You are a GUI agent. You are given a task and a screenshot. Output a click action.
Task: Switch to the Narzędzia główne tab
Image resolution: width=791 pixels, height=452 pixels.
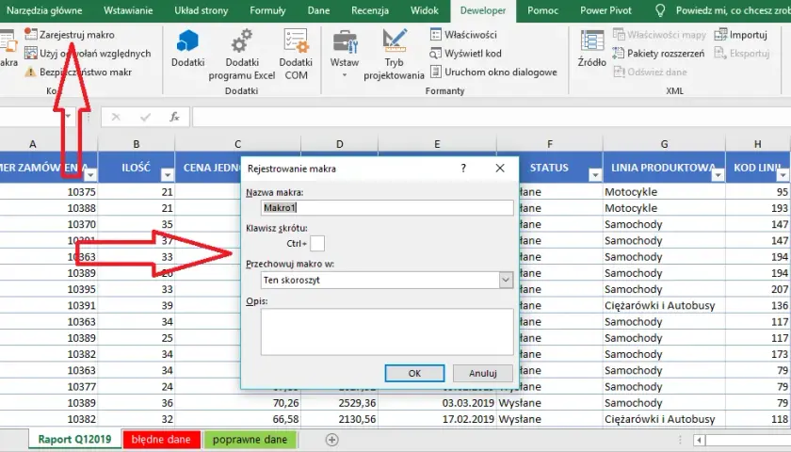pos(44,10)
